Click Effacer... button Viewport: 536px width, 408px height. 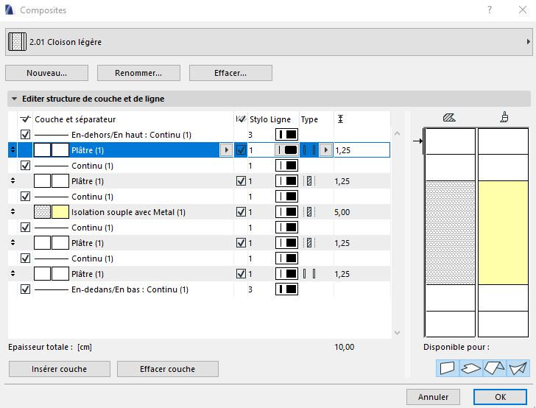click(x=230, y=73)
